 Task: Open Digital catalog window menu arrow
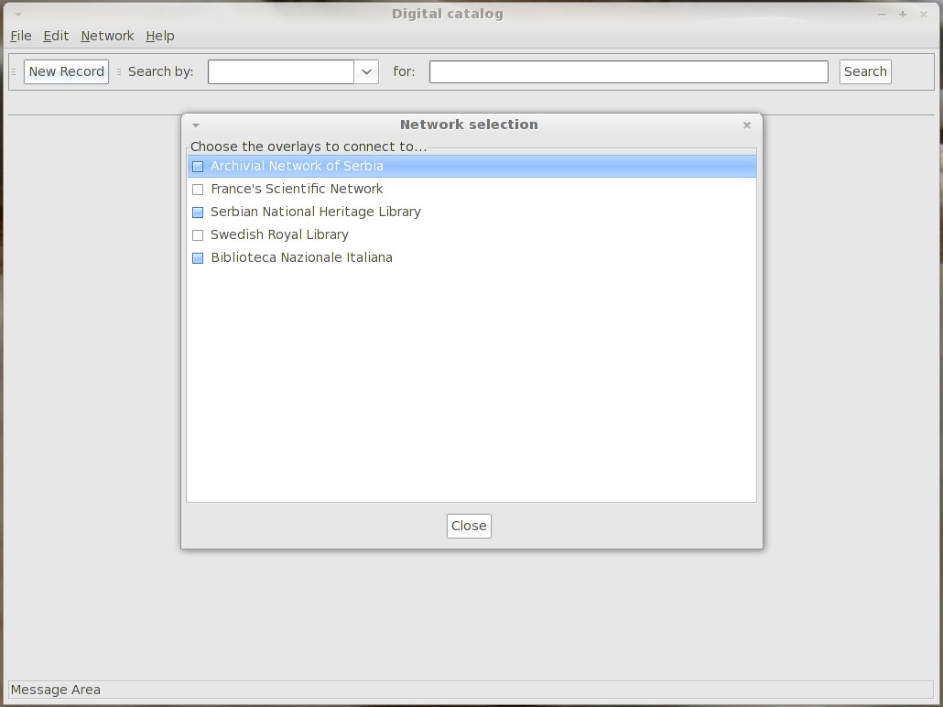coord(18,15)
